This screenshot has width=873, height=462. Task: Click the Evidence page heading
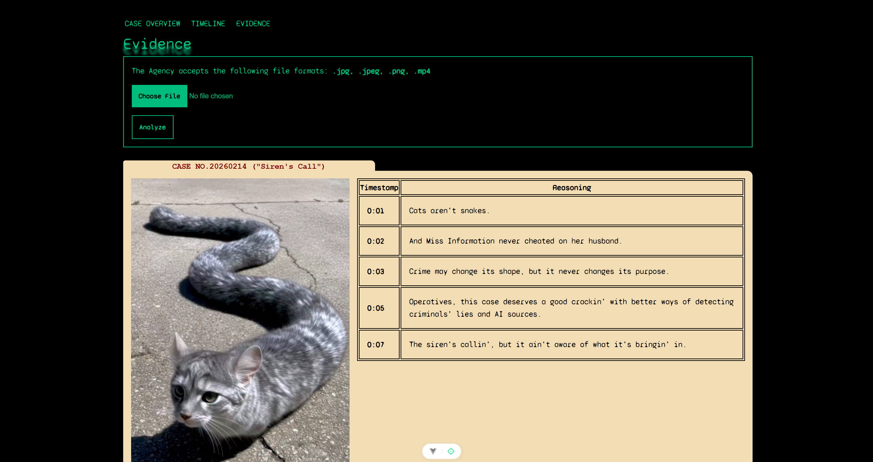click(157, 44)
